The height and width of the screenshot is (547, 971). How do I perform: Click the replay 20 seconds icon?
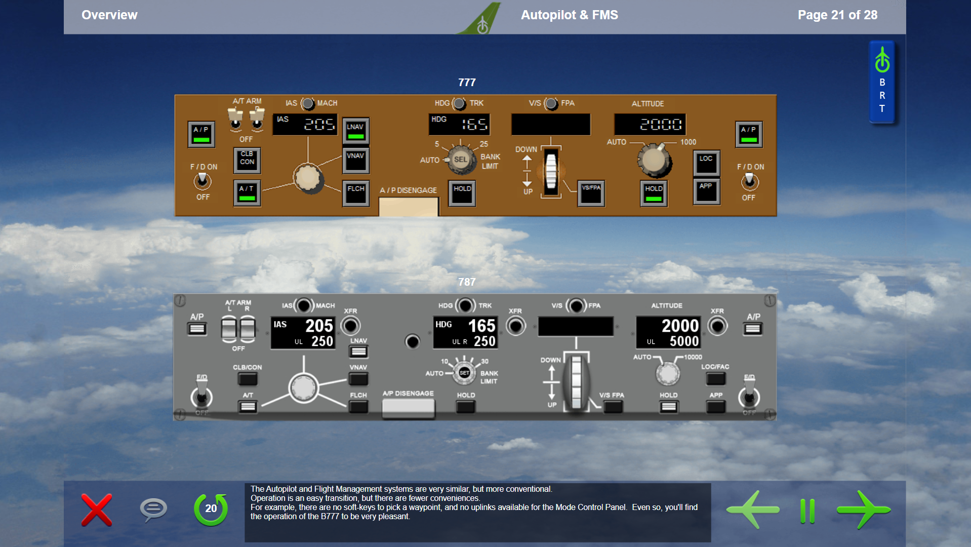pos(211,509)
